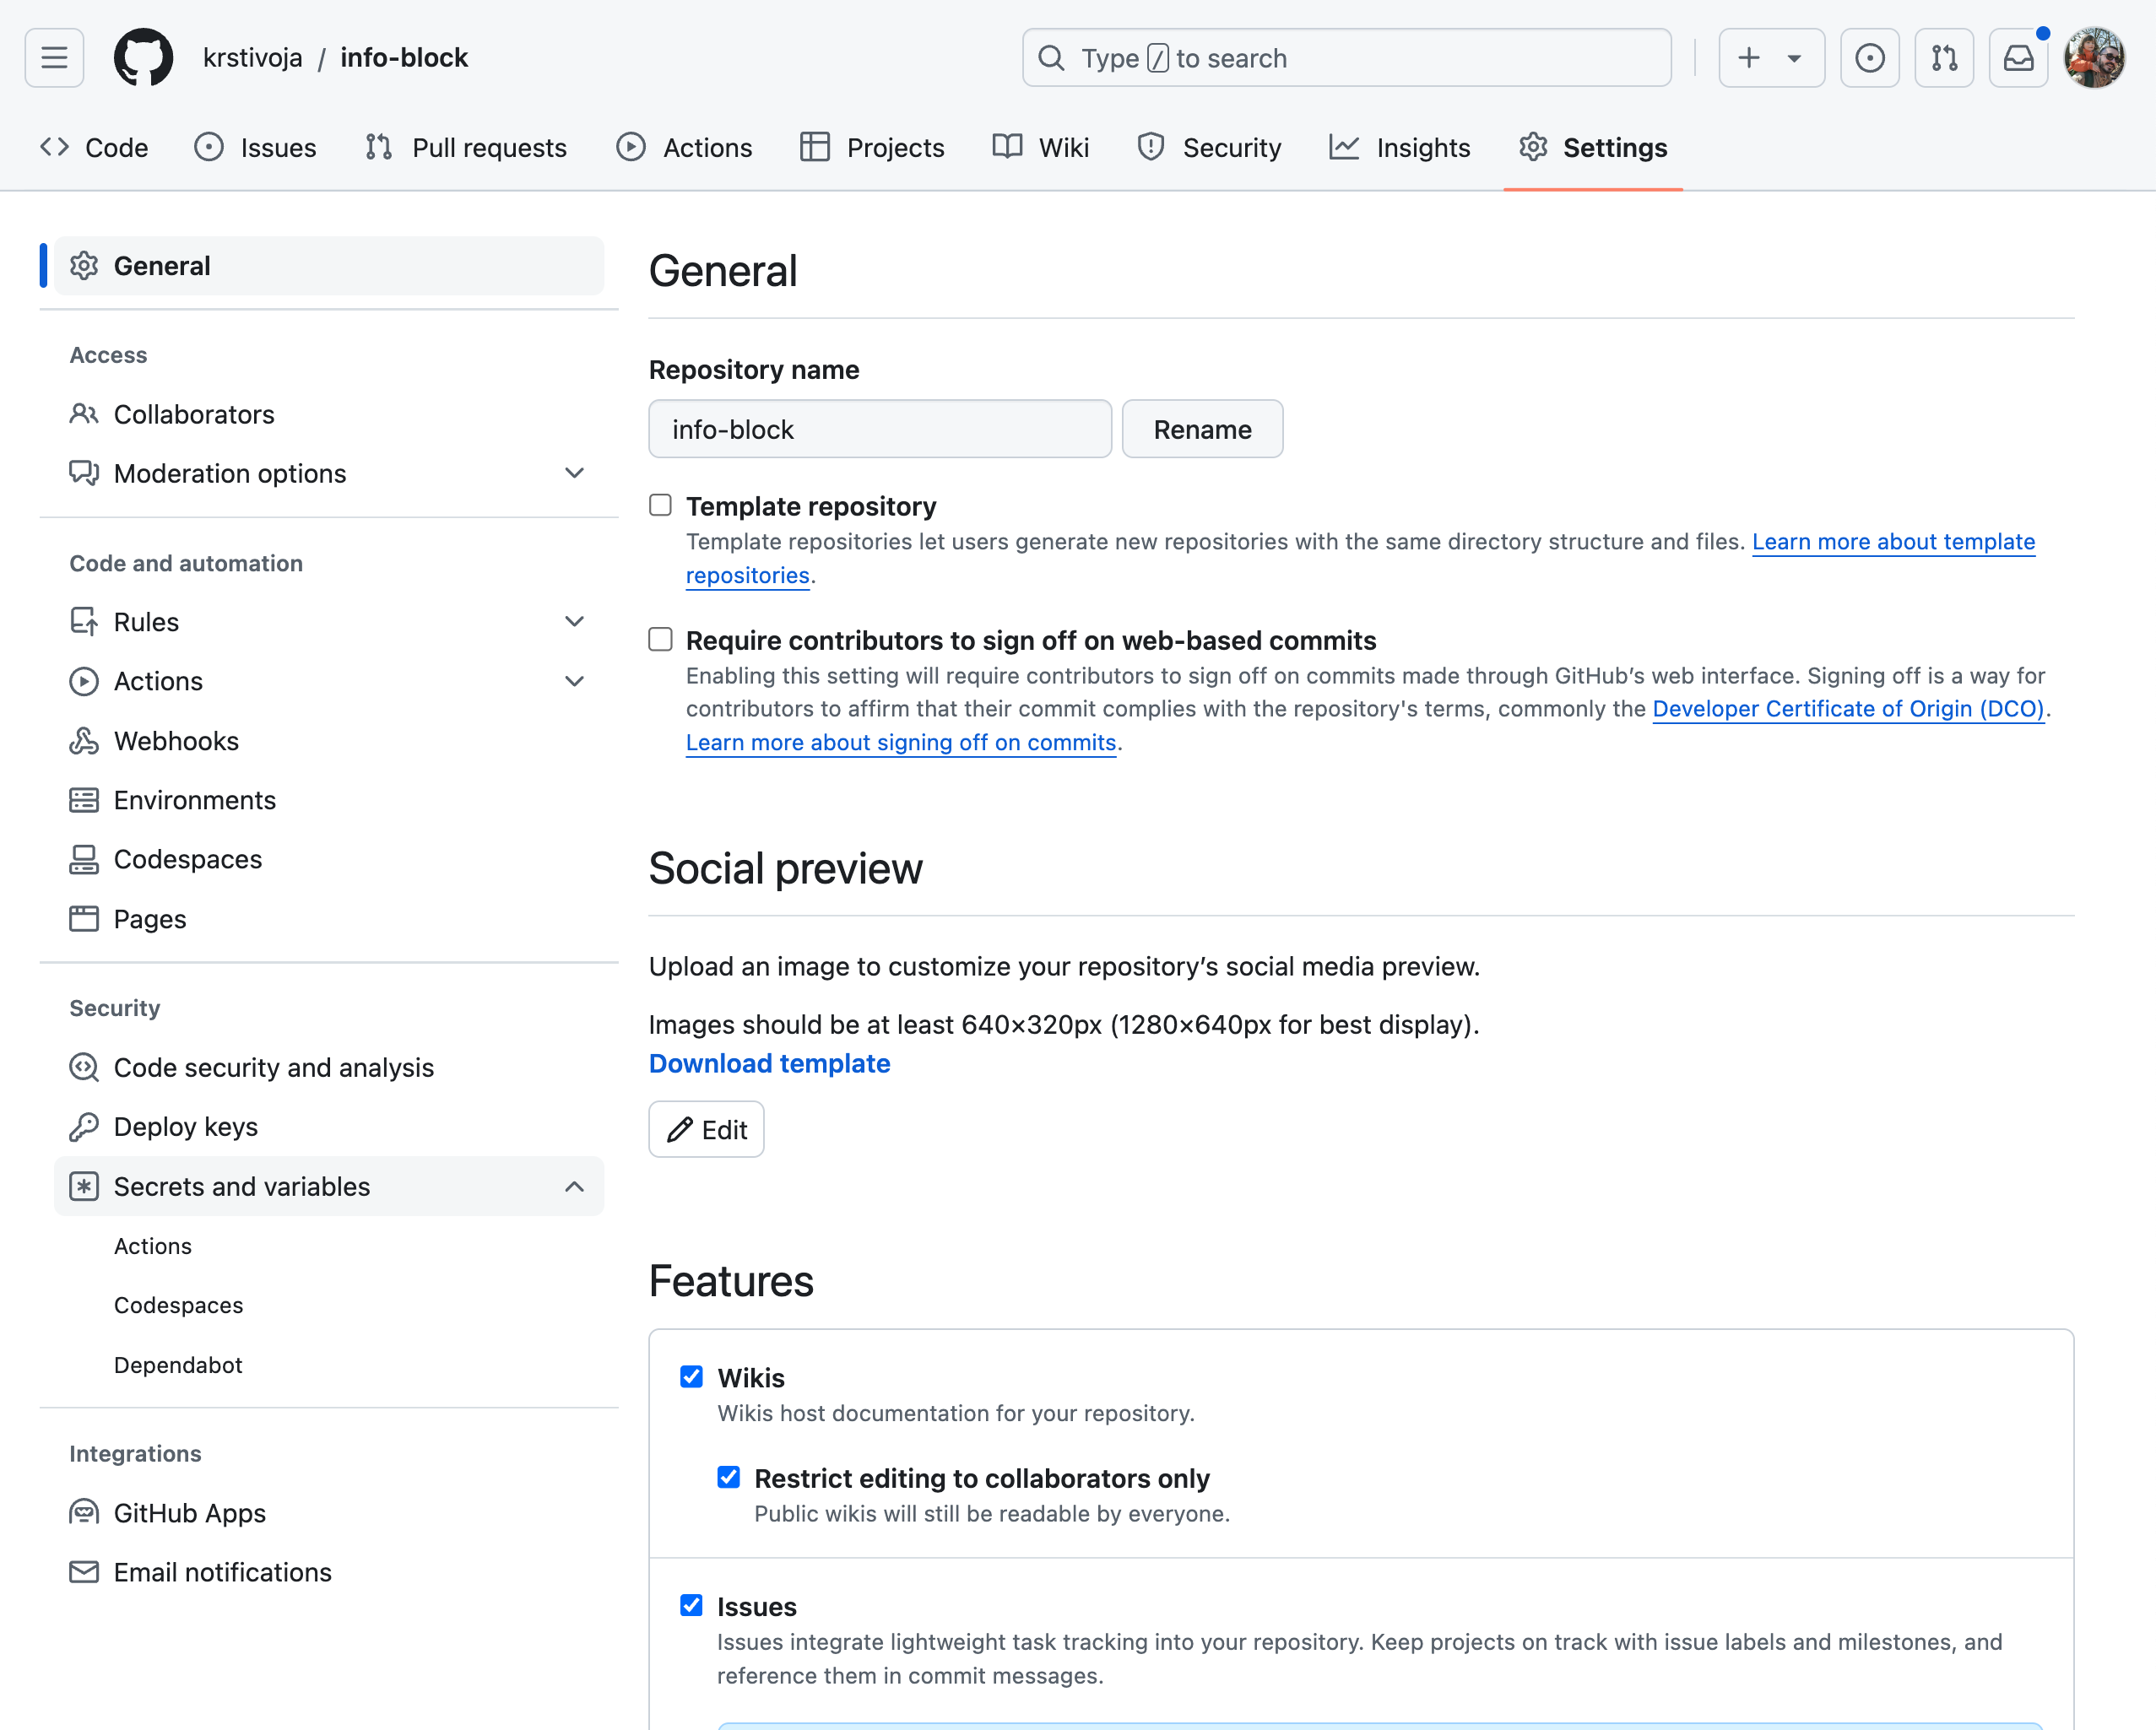Click the pencil icon on Edit button
Viewport: 2156px width, 1730px height.
coord(680,1129)
